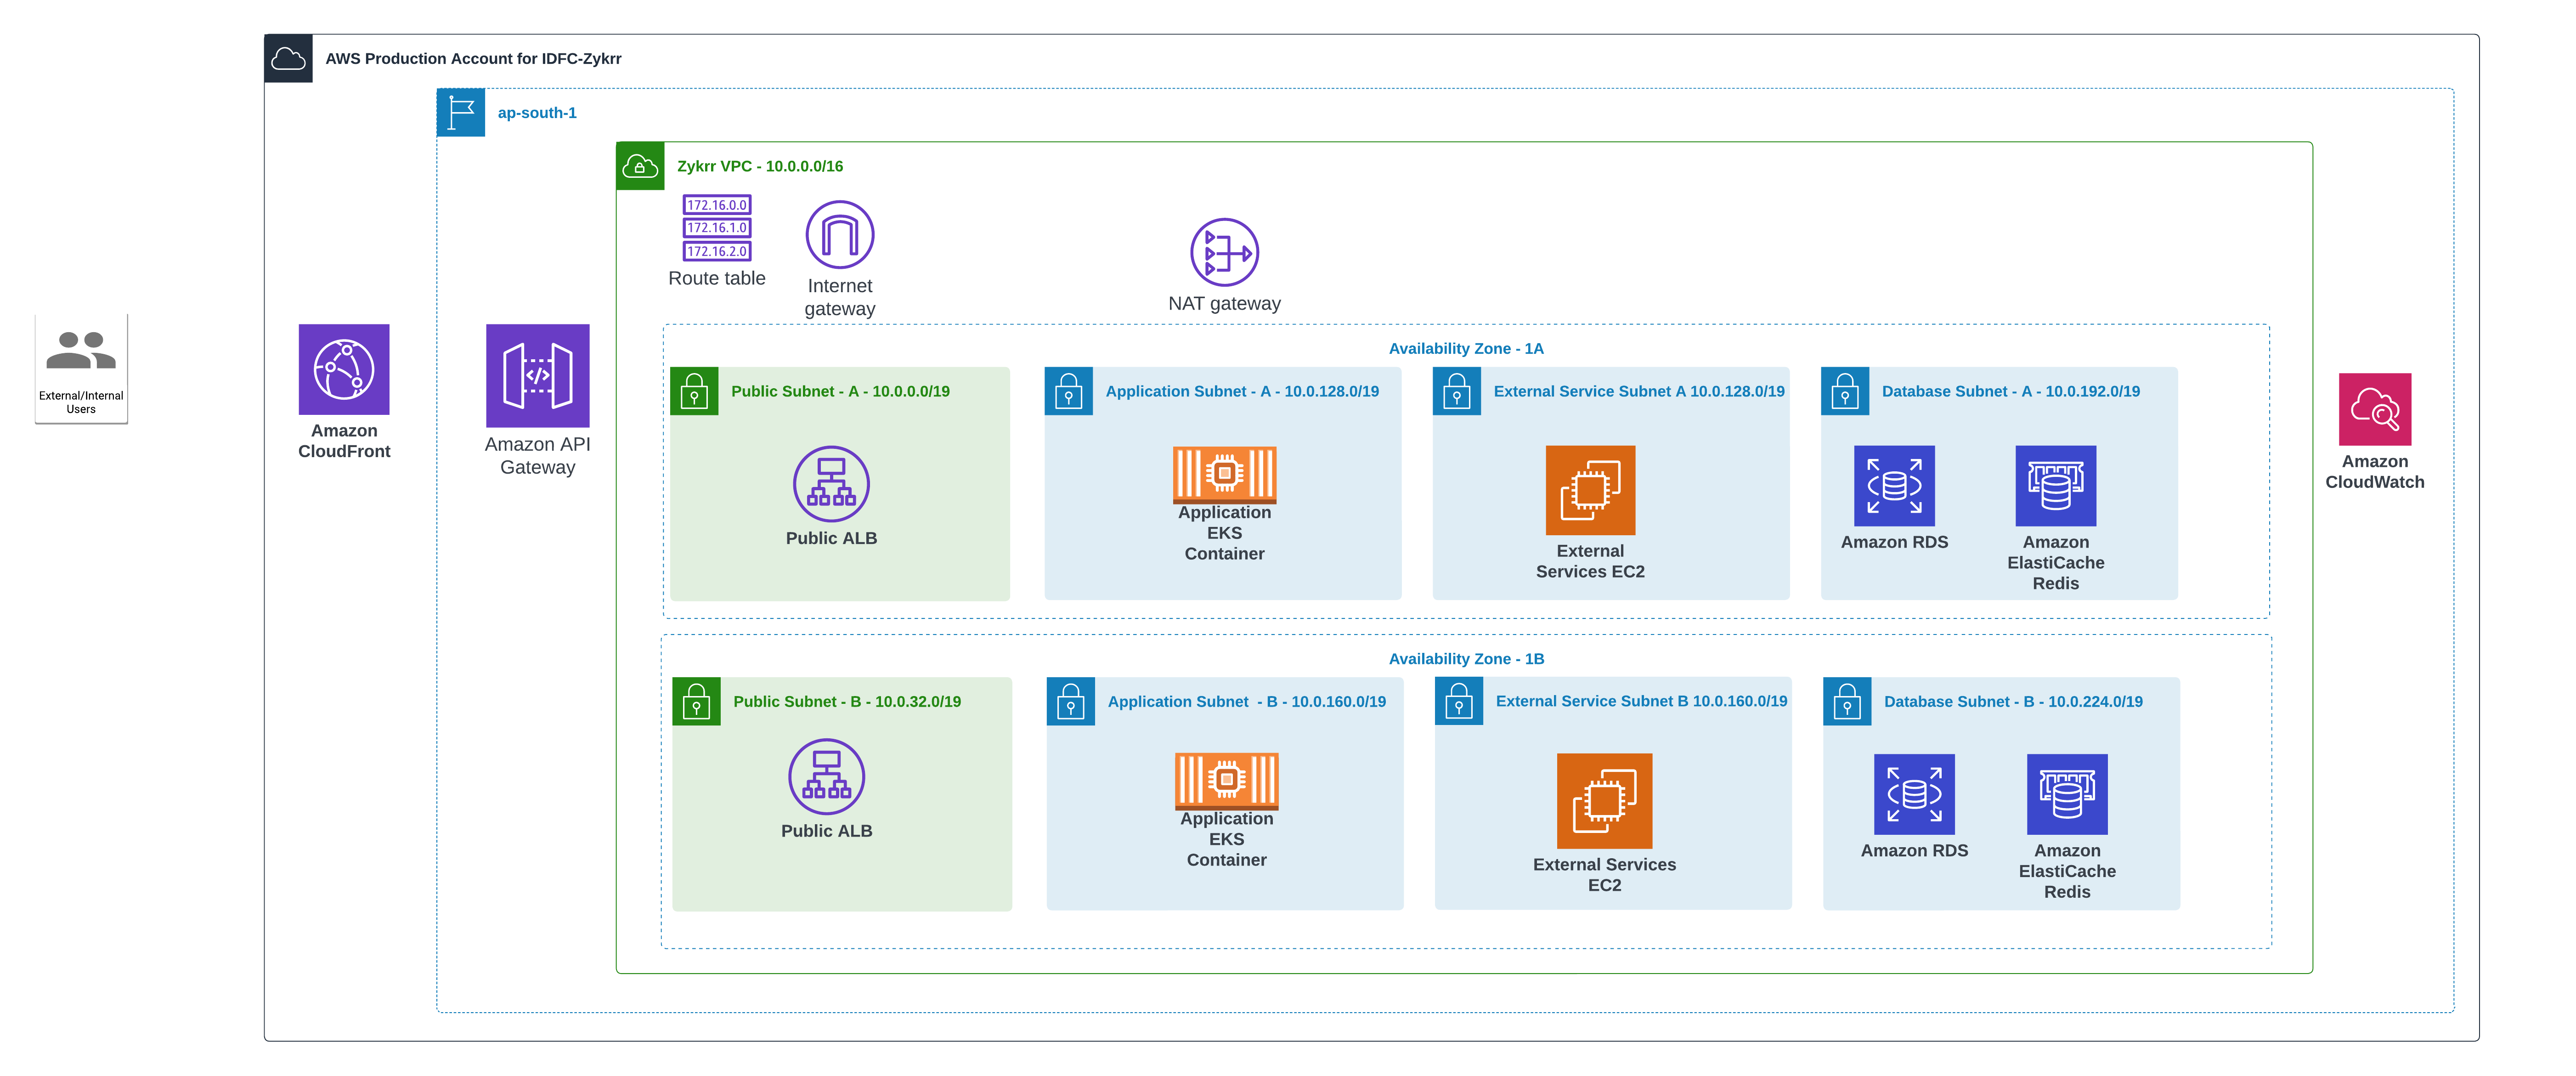This screenshot has height=1076, width=2576.
Task: Click the lock icon of External Service Subnet B
Action: (x=1458, y=701)
